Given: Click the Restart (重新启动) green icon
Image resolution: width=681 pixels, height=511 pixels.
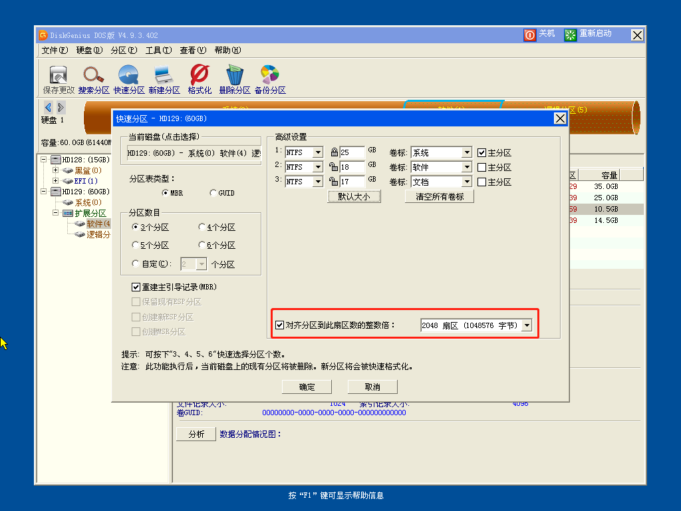Looking at the screenshot, I should point(570,35).
